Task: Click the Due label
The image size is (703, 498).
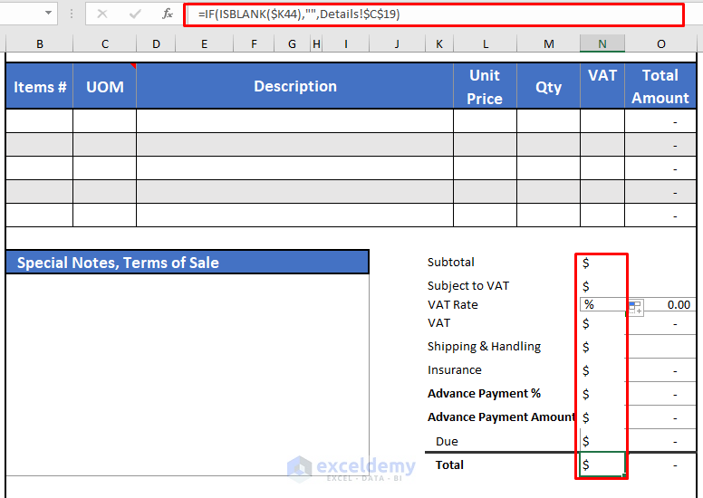Action: pyautogui.click(x=447, y=441)
